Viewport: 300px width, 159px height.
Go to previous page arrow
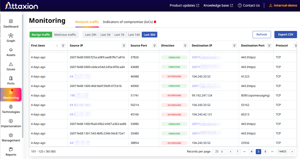231,152
